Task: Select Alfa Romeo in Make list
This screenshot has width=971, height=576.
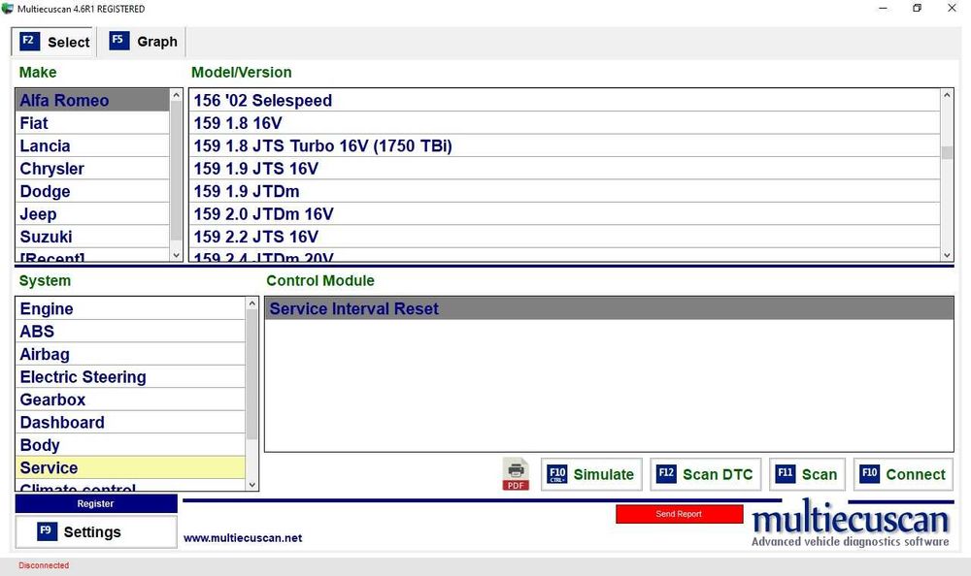Action: coord(92,100)
